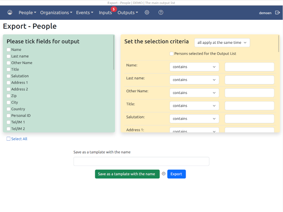Screen dimensions: 283x212
Task: Tick the Country field checkbox
Action: pos(8,109)
